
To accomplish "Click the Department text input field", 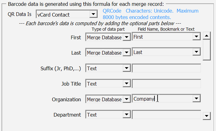I will 166,114.
